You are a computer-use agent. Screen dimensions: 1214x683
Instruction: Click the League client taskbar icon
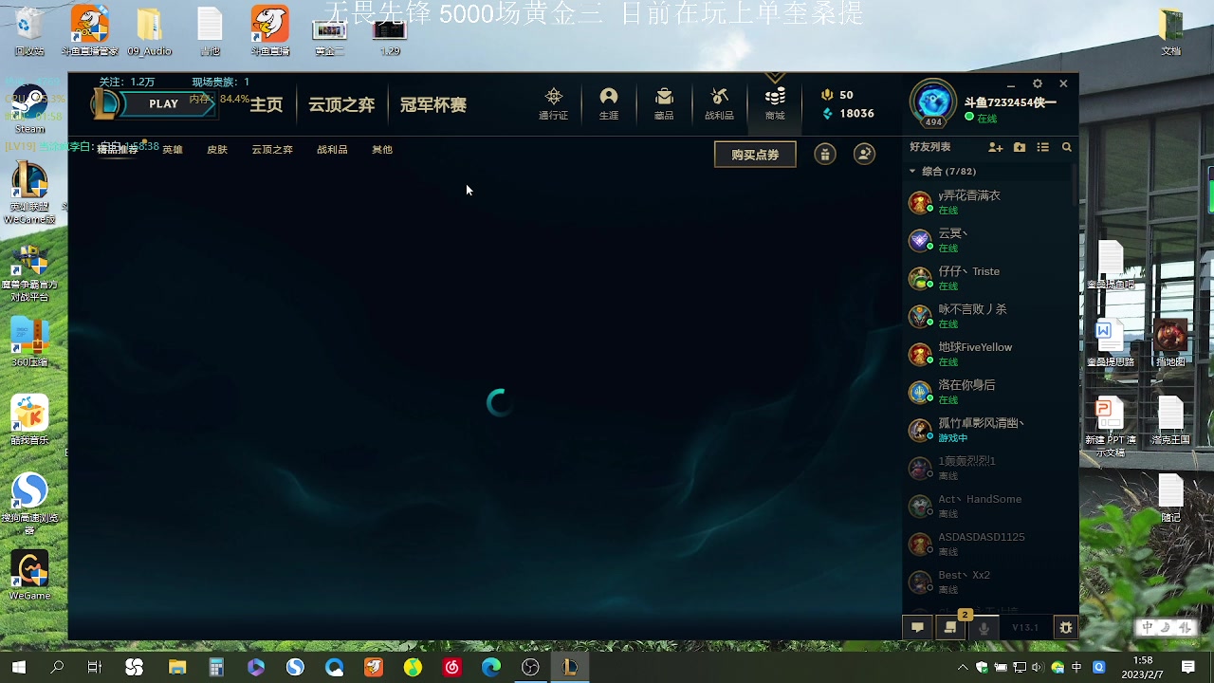569,667
